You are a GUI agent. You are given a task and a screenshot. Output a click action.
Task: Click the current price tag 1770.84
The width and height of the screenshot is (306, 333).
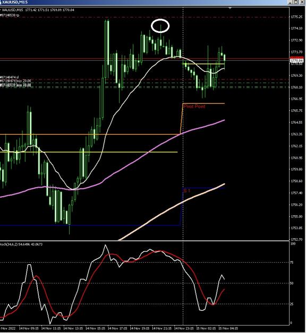pyautogui.click(x=296, y=61)
